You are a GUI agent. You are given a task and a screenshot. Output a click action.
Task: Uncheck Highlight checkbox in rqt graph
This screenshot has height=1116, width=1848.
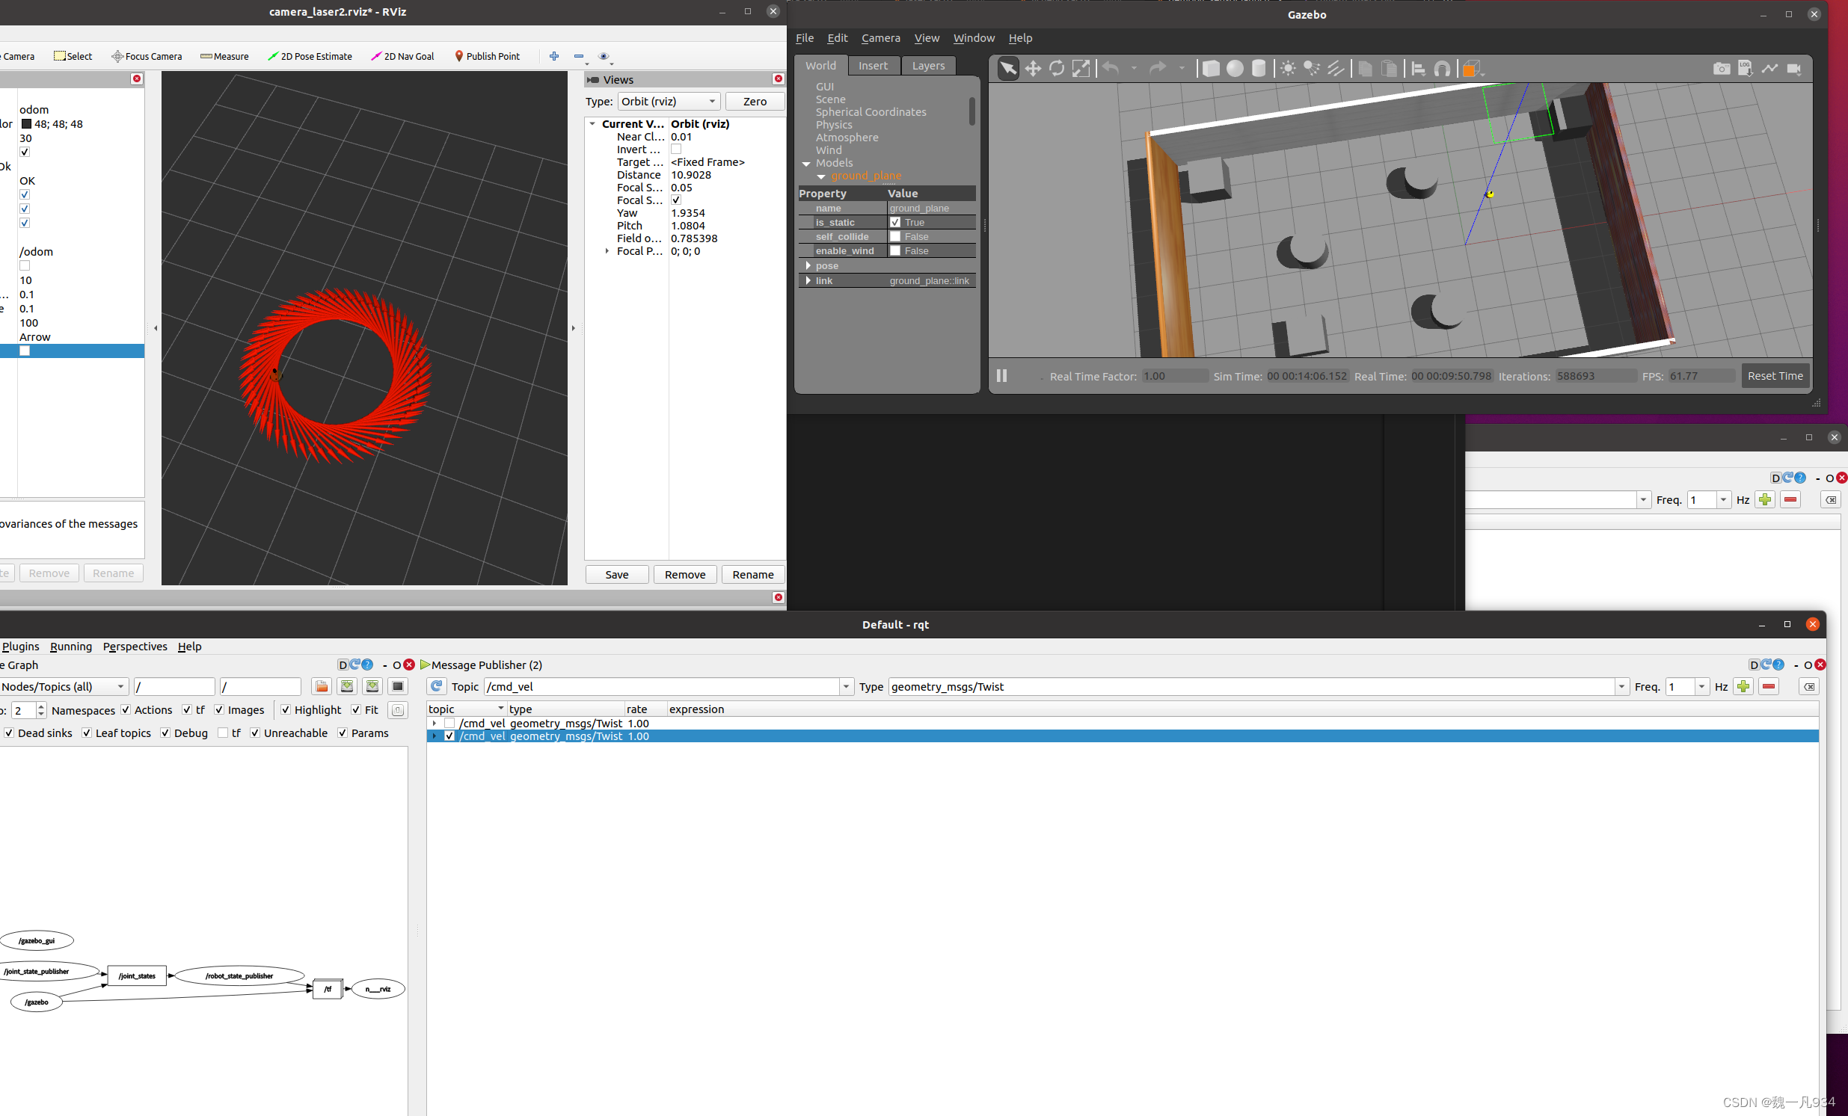(286, 709)
